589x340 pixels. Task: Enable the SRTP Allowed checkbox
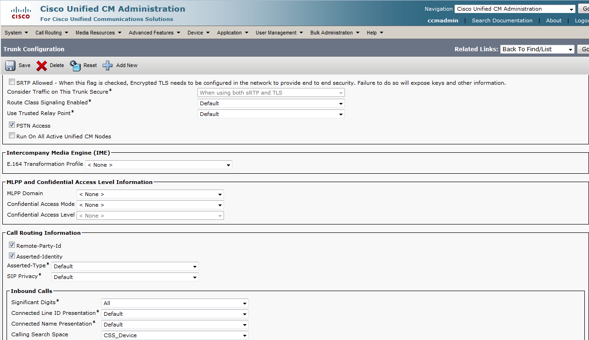click(12, 82)
